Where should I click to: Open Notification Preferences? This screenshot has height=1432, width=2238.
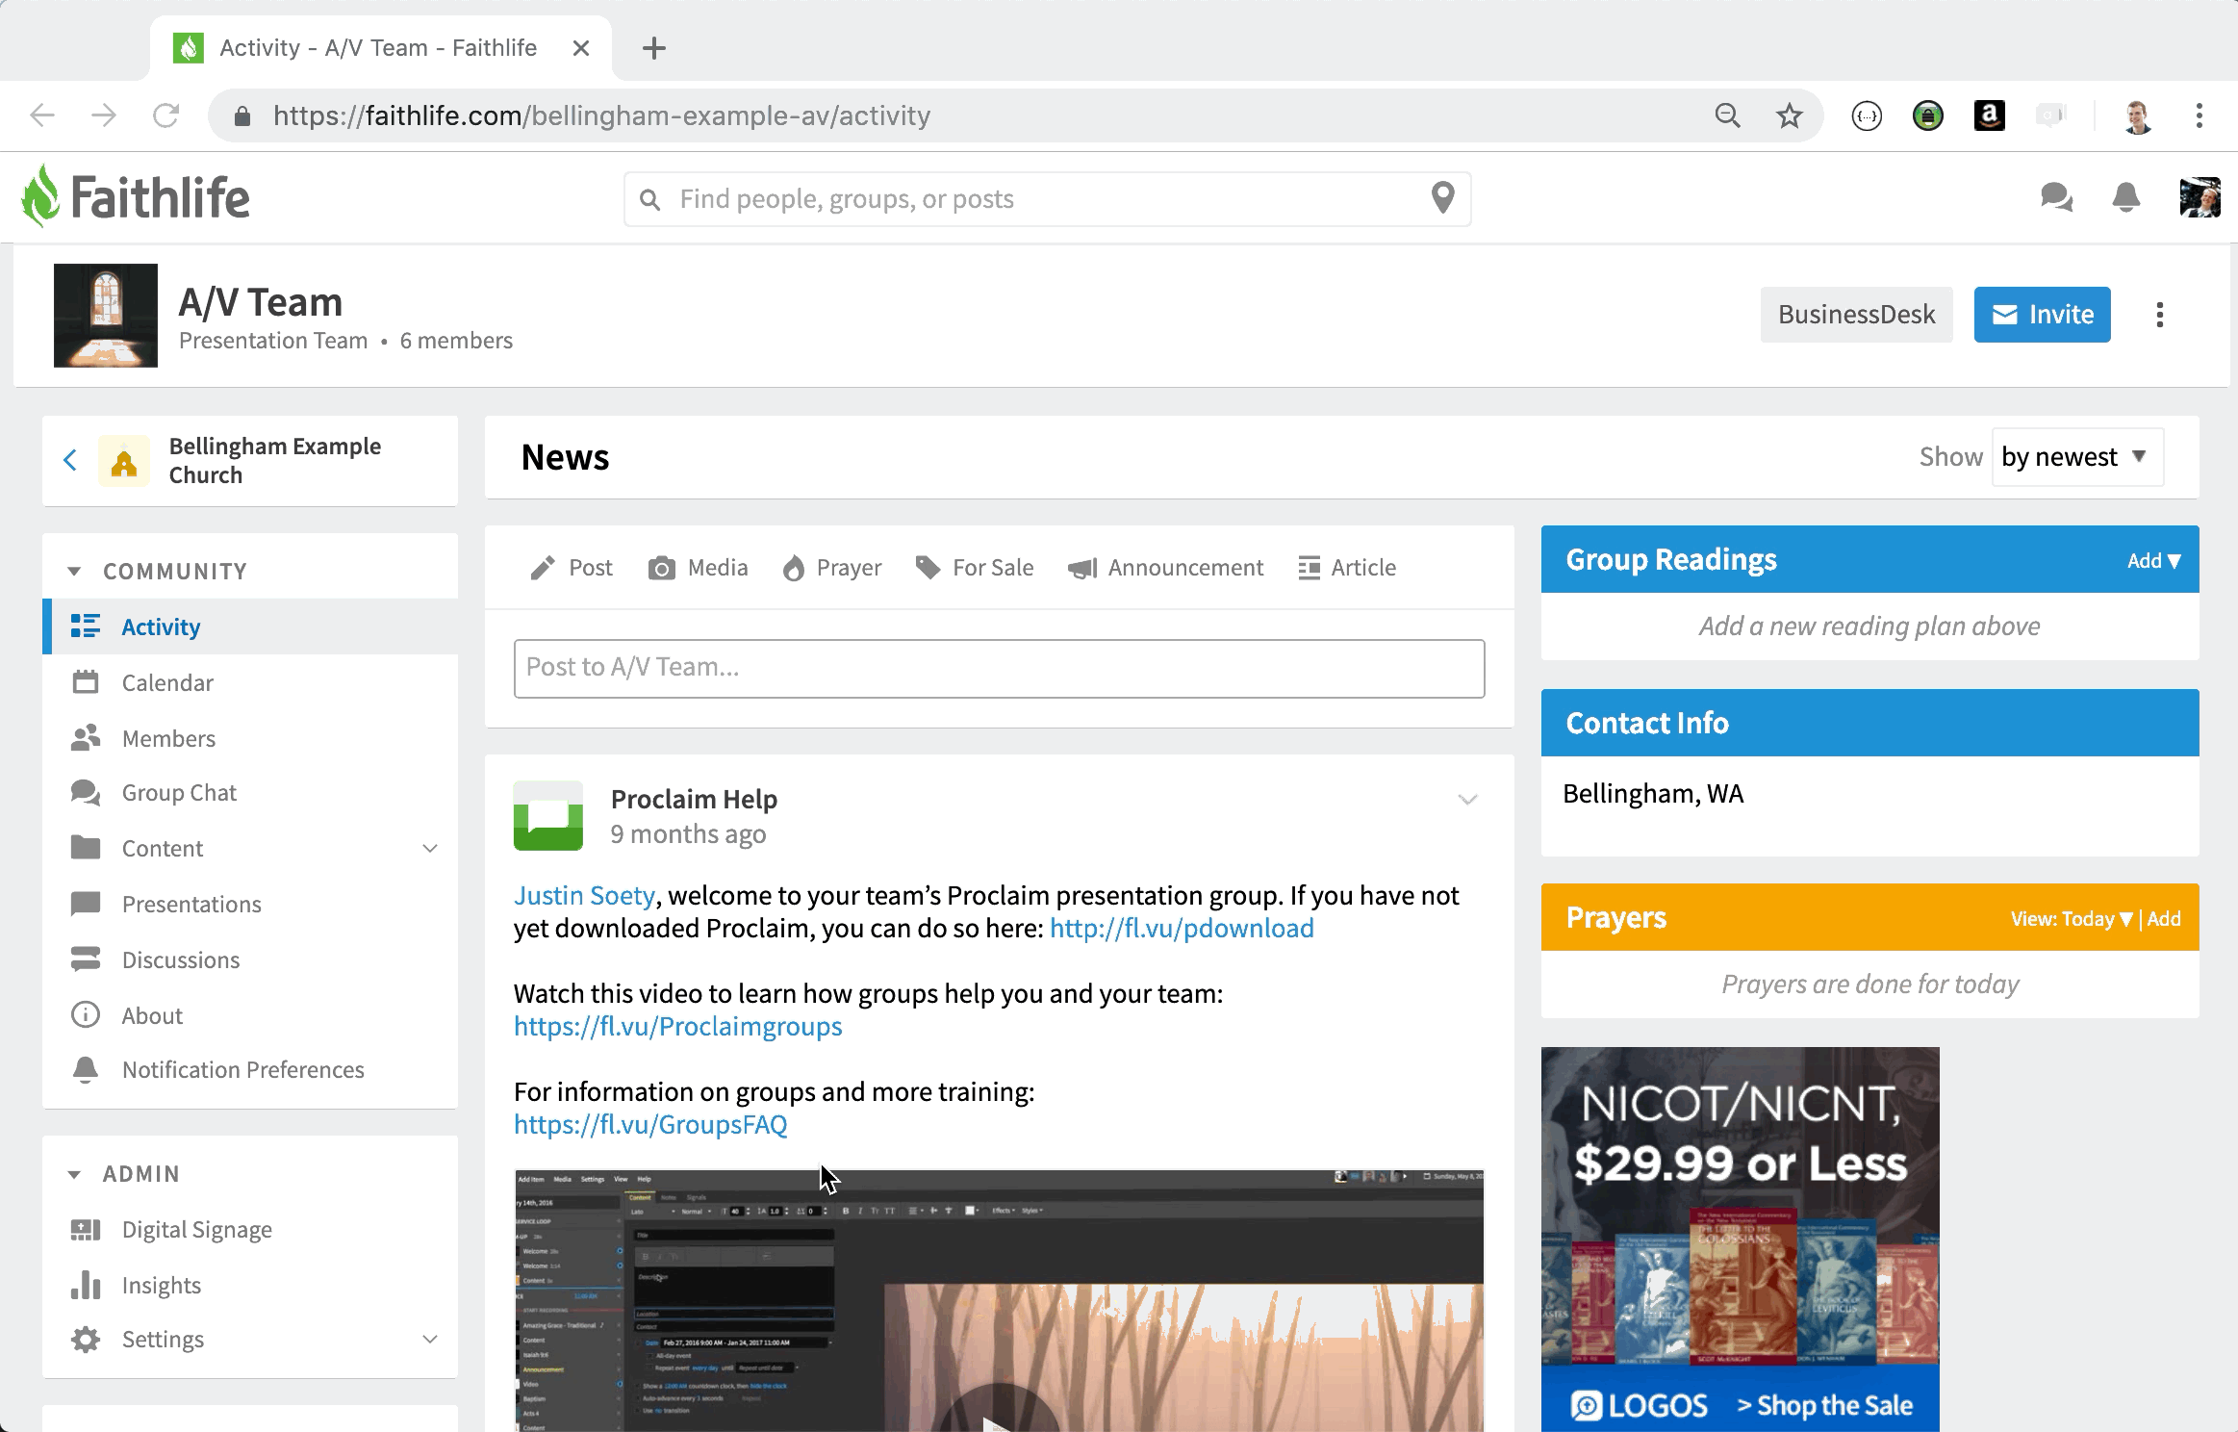point(250,1069)
